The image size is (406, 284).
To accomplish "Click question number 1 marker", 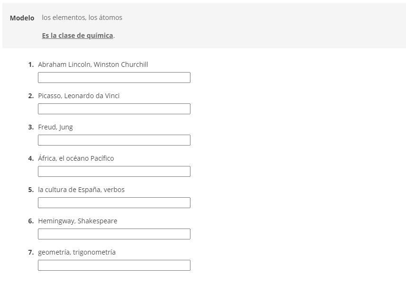I will [x=31, y=64].
